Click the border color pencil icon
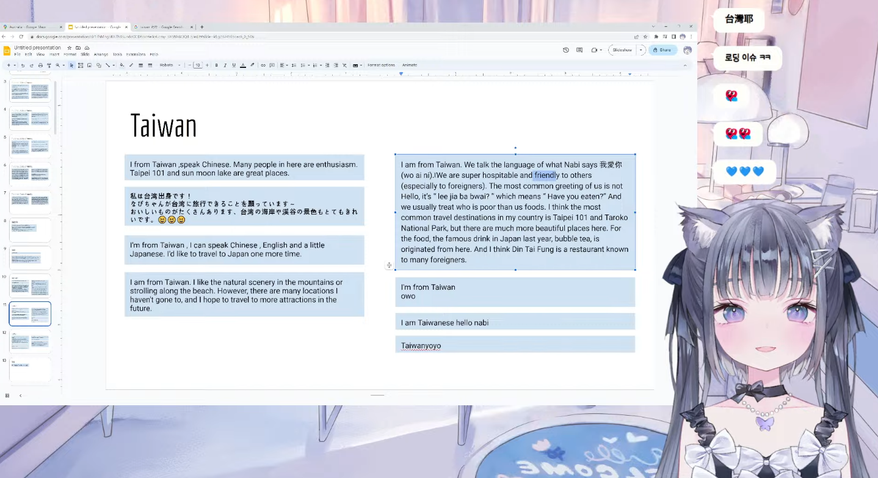878x478 pixels. [x=131, y=65]
